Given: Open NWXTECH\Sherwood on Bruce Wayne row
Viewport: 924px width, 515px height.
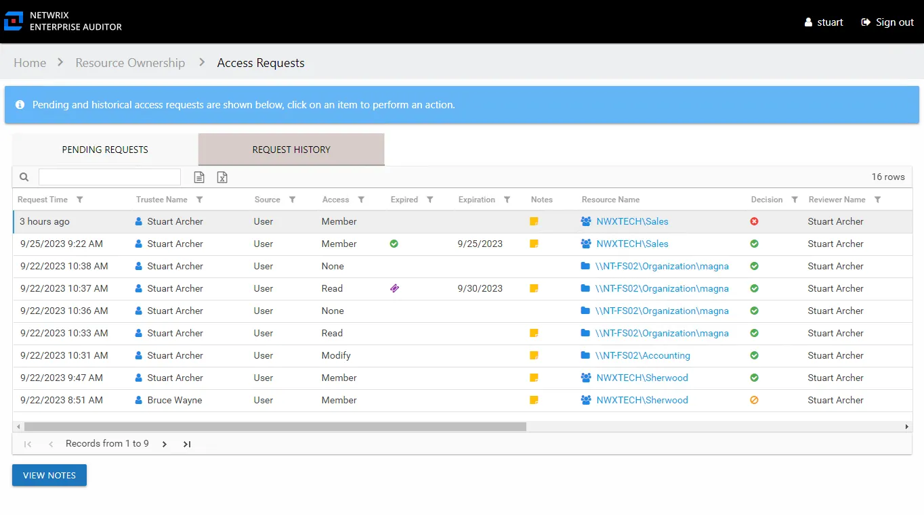Looking at the screenshot, I should point(642,400).
